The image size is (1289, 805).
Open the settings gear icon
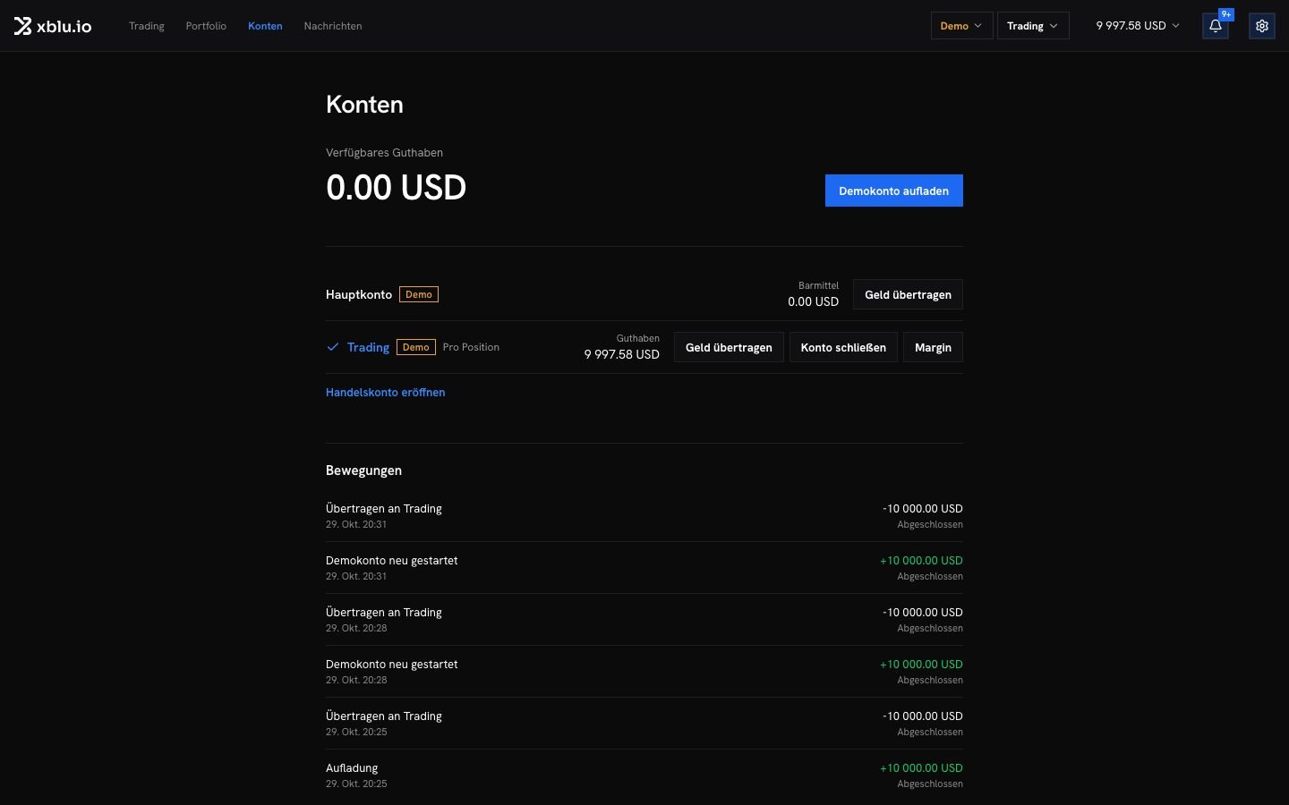tap(1262, 26)
